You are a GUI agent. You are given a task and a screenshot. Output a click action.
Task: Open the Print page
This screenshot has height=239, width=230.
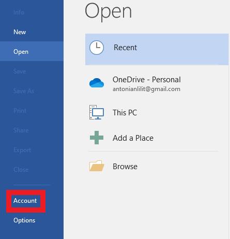pos(20,111)
